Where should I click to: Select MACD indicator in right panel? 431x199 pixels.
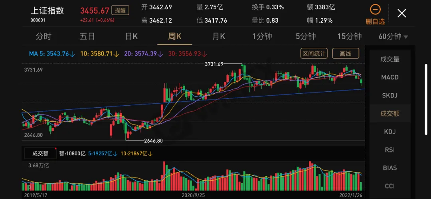(389, 77)
